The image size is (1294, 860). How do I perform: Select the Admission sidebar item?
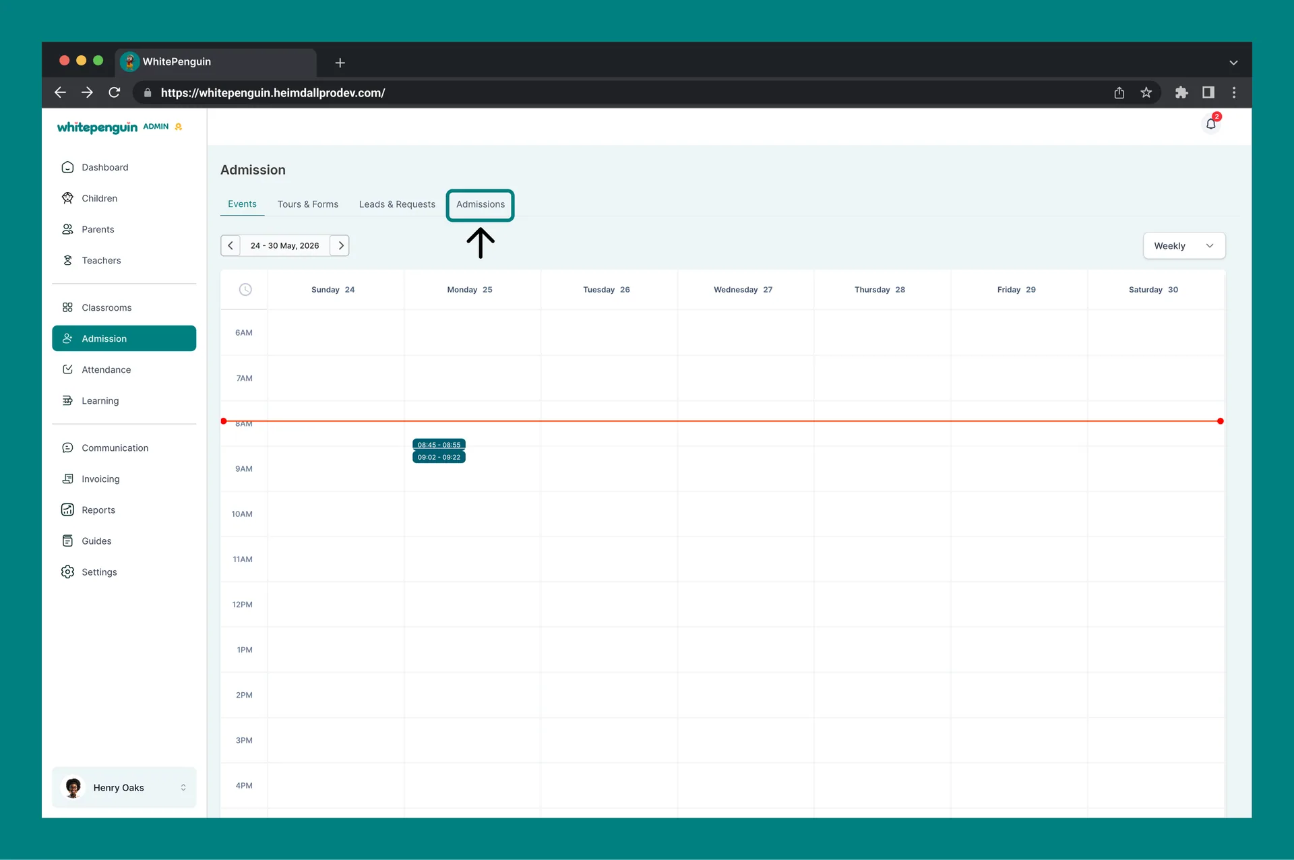click(x=124, y=338)
